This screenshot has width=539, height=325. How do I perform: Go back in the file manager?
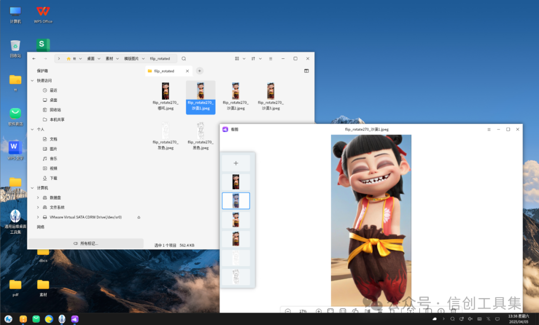[34, 59]
